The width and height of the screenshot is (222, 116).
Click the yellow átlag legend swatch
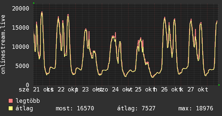(x=11, y=108)
